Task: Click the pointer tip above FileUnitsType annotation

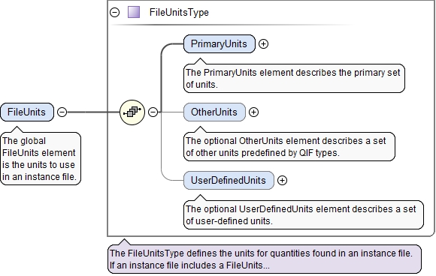Action: [x=124, y=241]
